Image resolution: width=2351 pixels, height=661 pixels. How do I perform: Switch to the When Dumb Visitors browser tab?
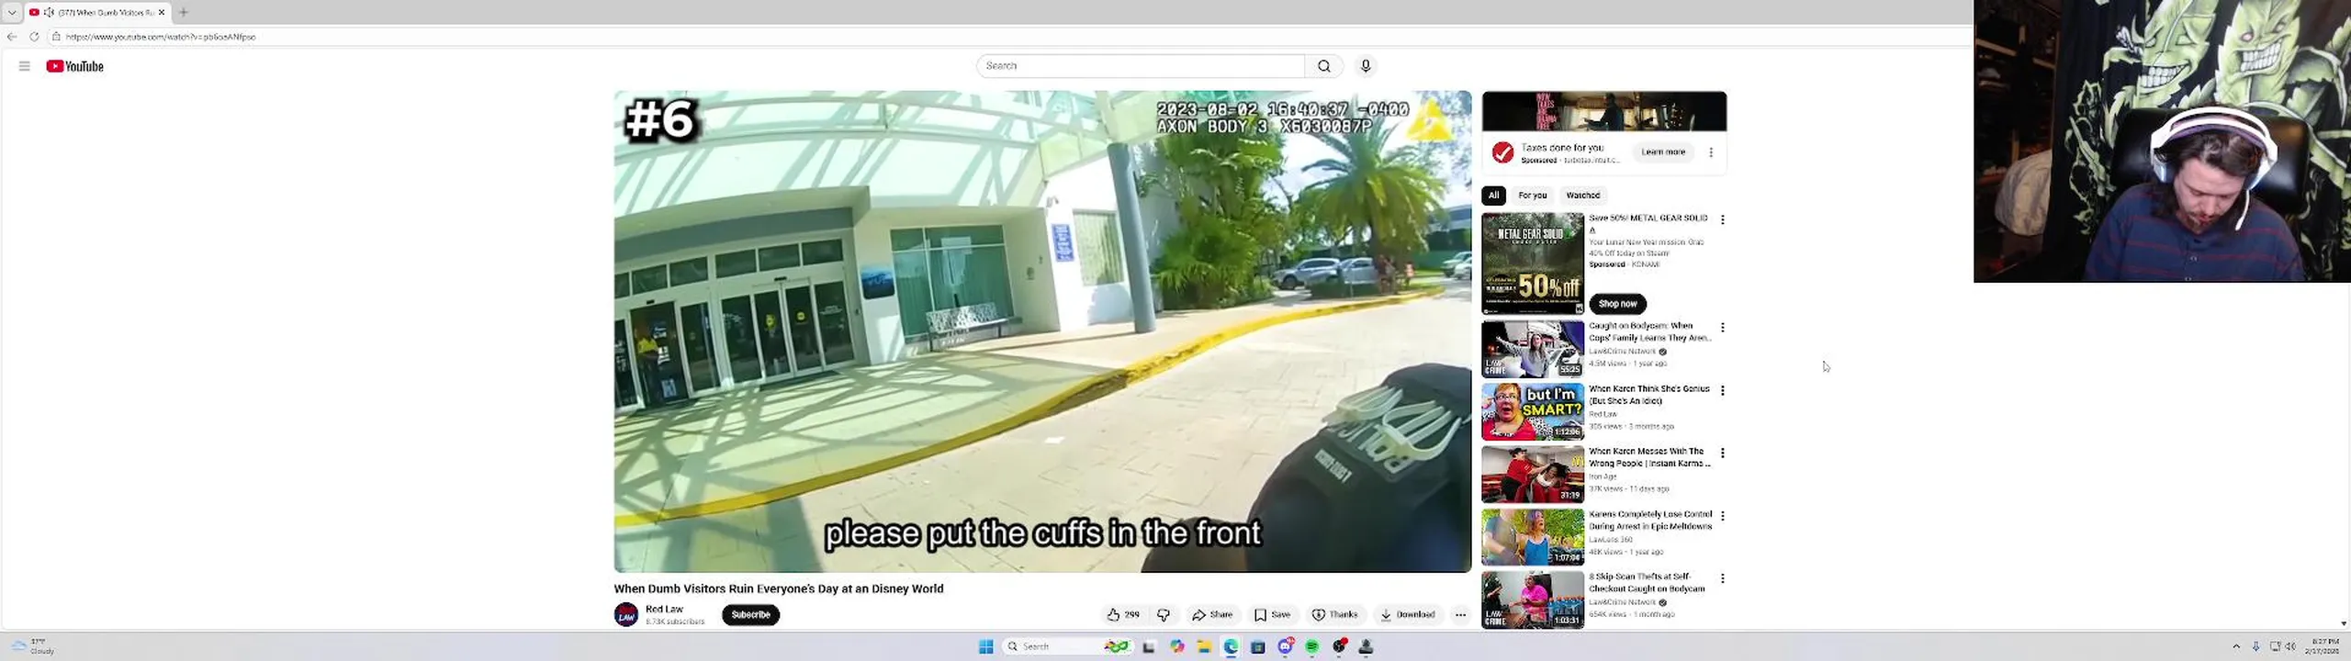click(97, 12)
